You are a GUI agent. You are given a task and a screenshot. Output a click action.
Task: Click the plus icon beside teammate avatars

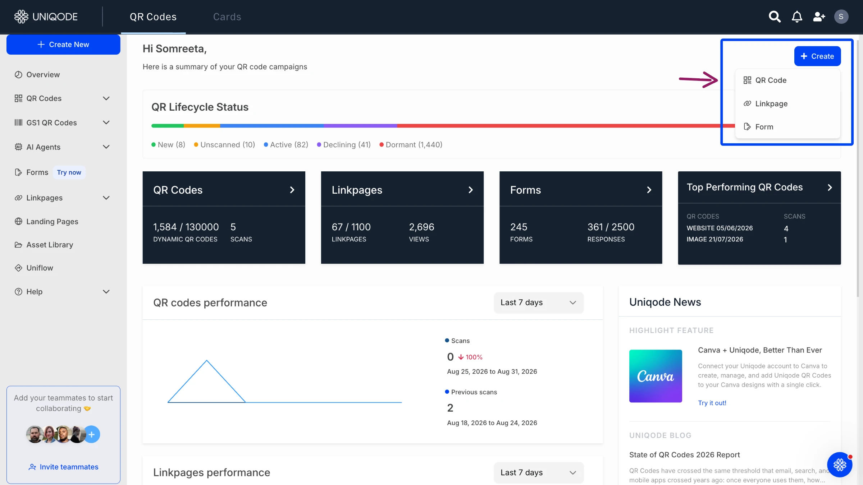pyautogui.click(x=92, y=435)
